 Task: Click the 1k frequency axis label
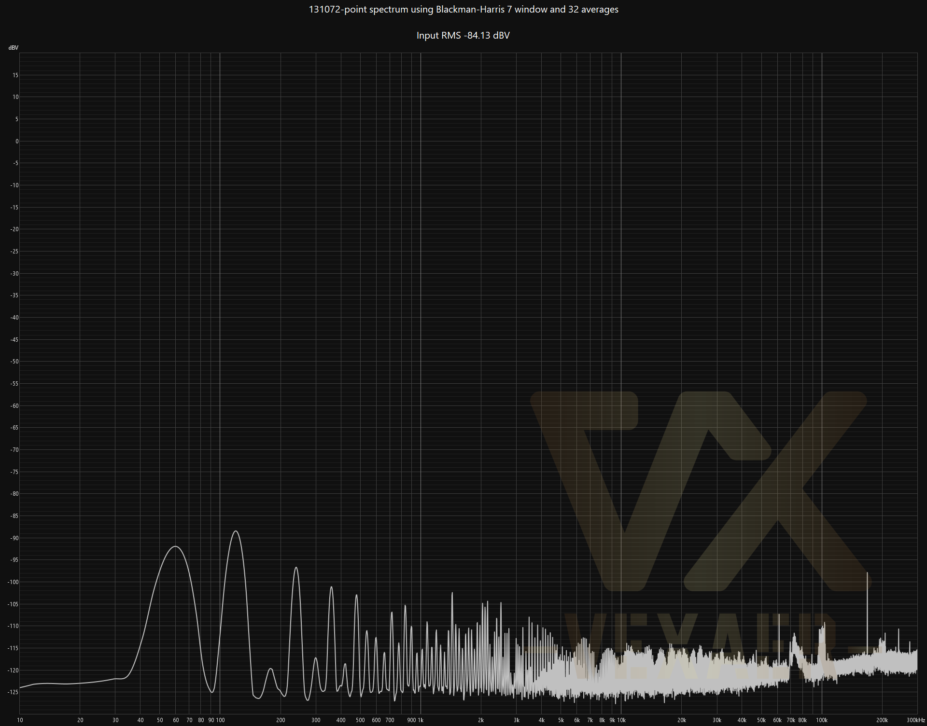[x=420, y=720]
